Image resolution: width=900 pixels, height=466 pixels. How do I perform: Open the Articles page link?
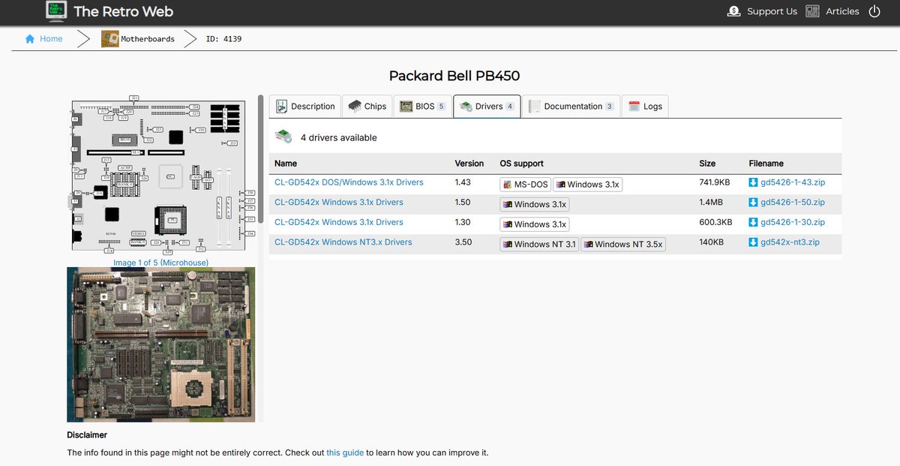[x=842, y=11]
